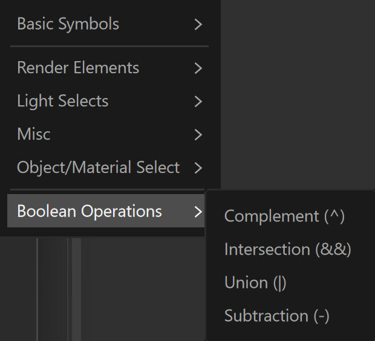
Task: Click the arrow beside Basic Symbols
Action: 198,24
